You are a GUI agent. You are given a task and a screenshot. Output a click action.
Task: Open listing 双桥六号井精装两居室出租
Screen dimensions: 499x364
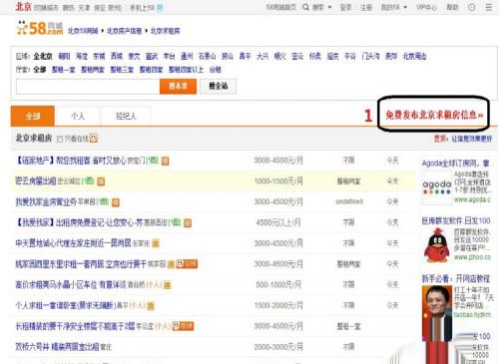57,347
